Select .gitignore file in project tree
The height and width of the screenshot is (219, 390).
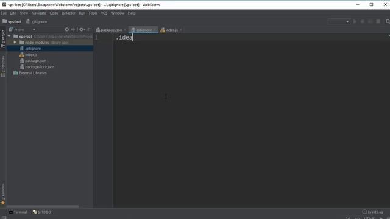[50, 49]
